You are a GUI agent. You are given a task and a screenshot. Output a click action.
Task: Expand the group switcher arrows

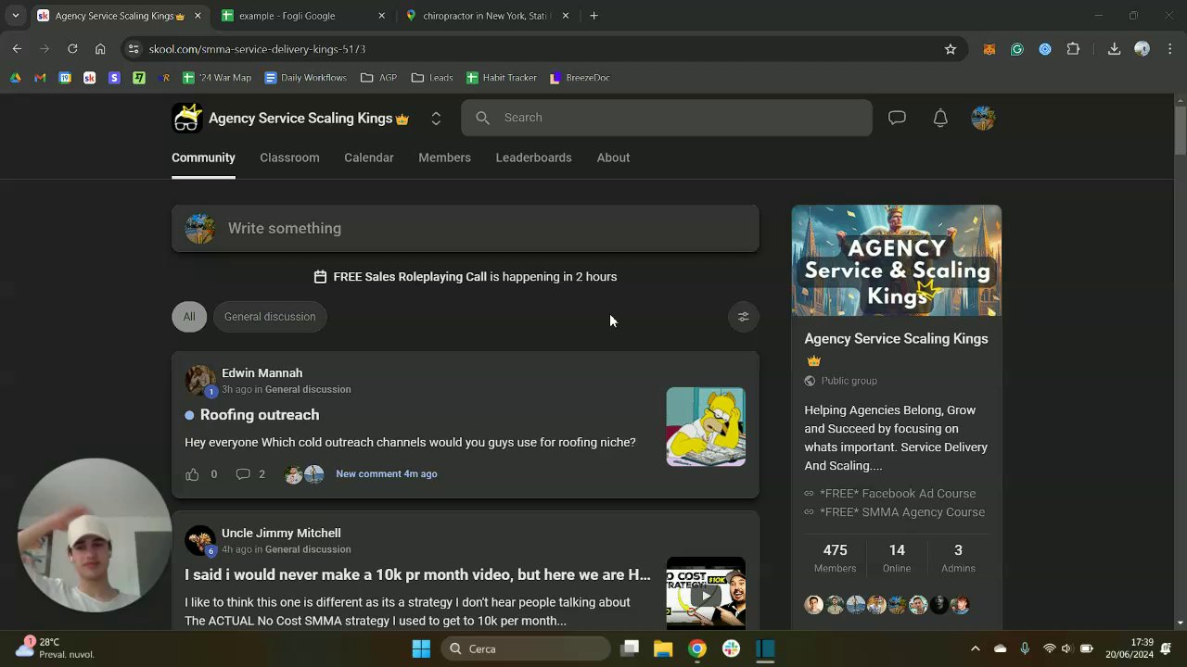[436, 118]
